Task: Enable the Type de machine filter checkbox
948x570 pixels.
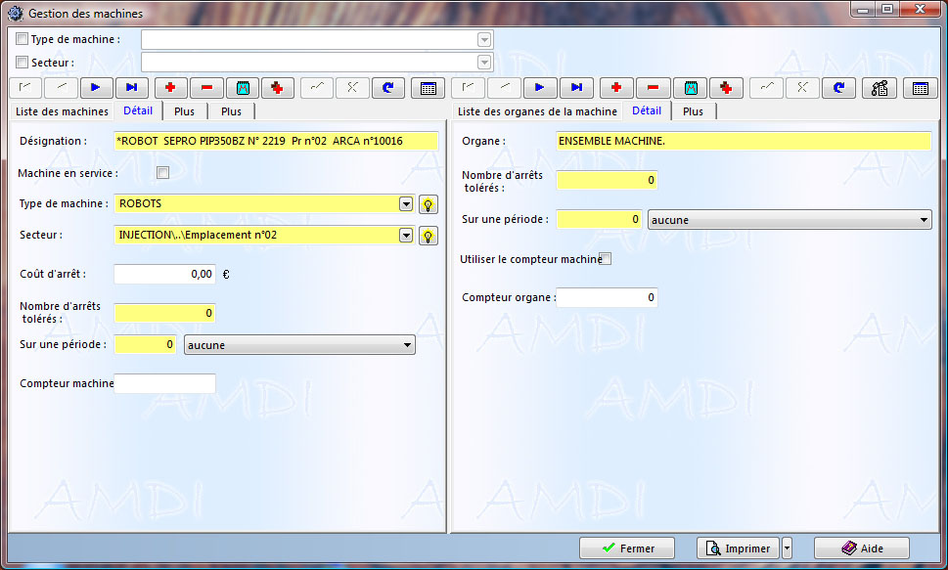Action: tap(23, 39)
